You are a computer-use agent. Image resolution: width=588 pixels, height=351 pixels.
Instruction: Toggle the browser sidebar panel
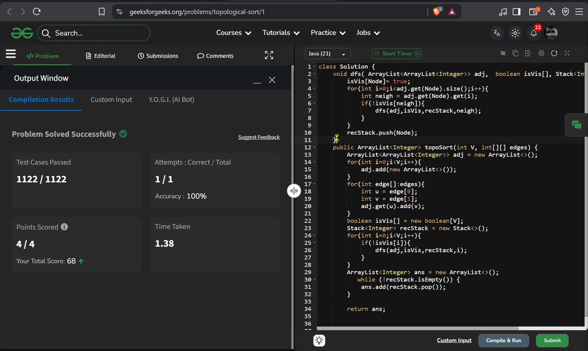click(516, 11)
